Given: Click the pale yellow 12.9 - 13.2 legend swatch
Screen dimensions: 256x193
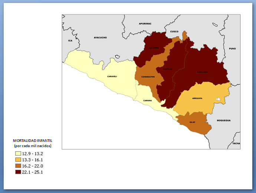Looking at the screenshot, I should (18, 153).
